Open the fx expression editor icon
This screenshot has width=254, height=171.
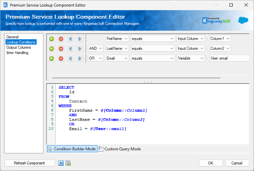[x=61, y=163]
